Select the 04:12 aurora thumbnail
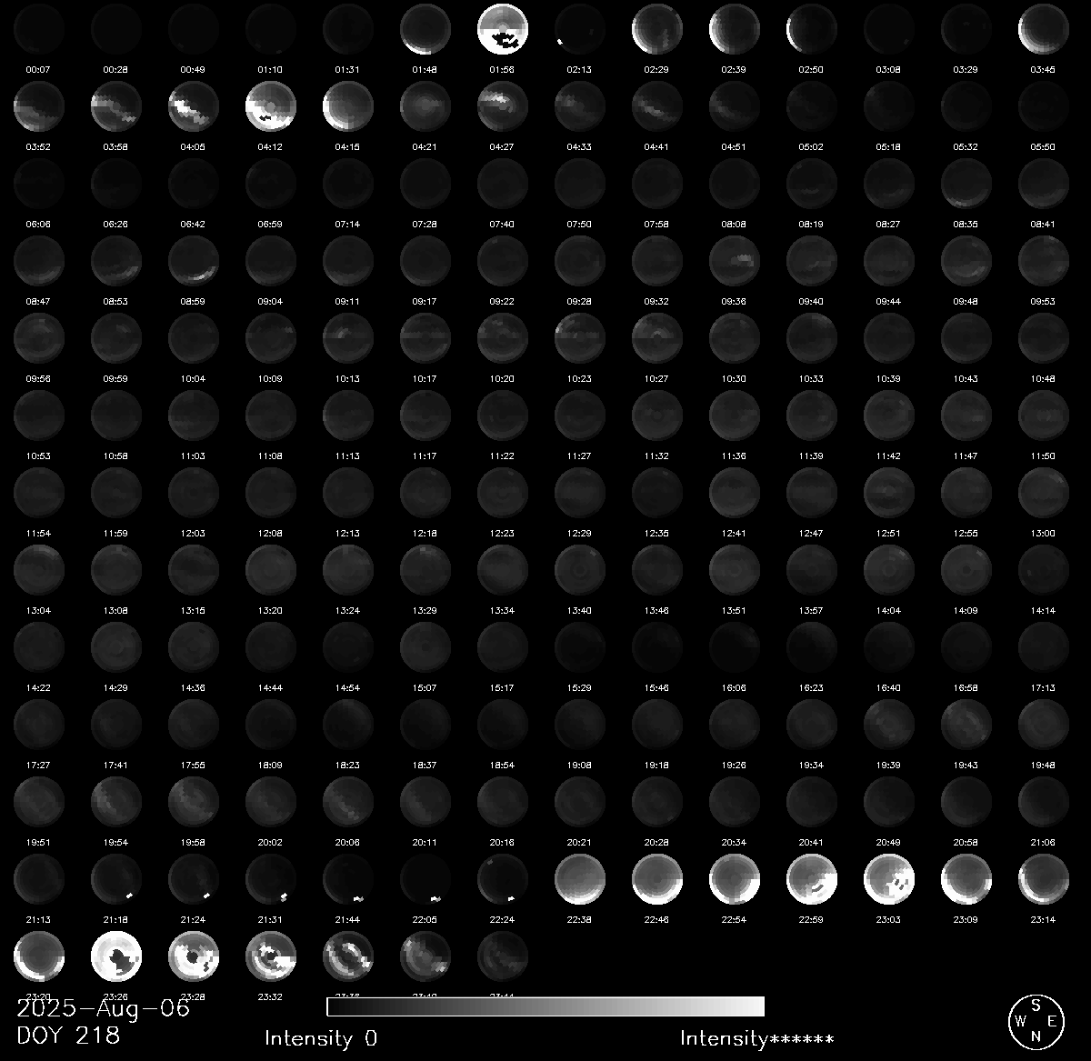This screenshot has height=1061, width=1091. click(x=271, y=107)
